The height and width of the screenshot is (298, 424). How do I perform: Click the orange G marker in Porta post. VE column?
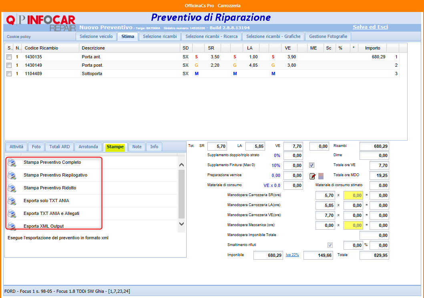[x=273, y=65]
